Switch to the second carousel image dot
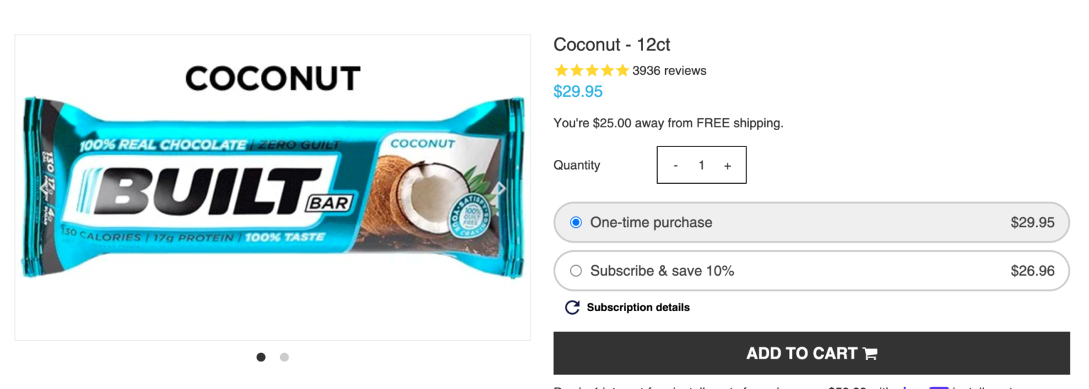1089x389 pixels. (284, 357)
